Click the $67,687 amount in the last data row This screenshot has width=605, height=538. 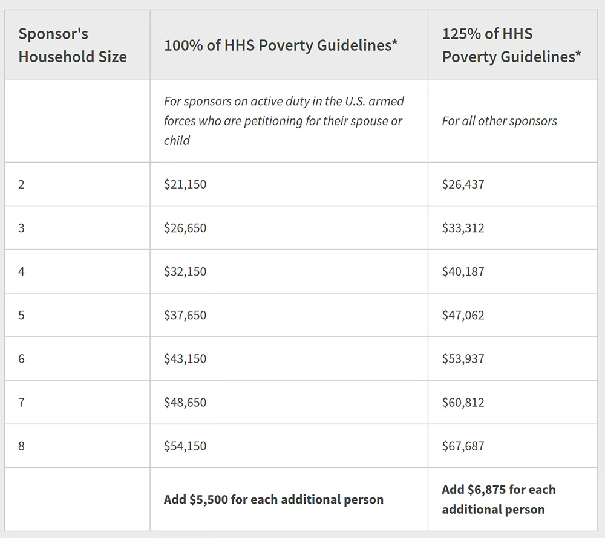[463, 446]
